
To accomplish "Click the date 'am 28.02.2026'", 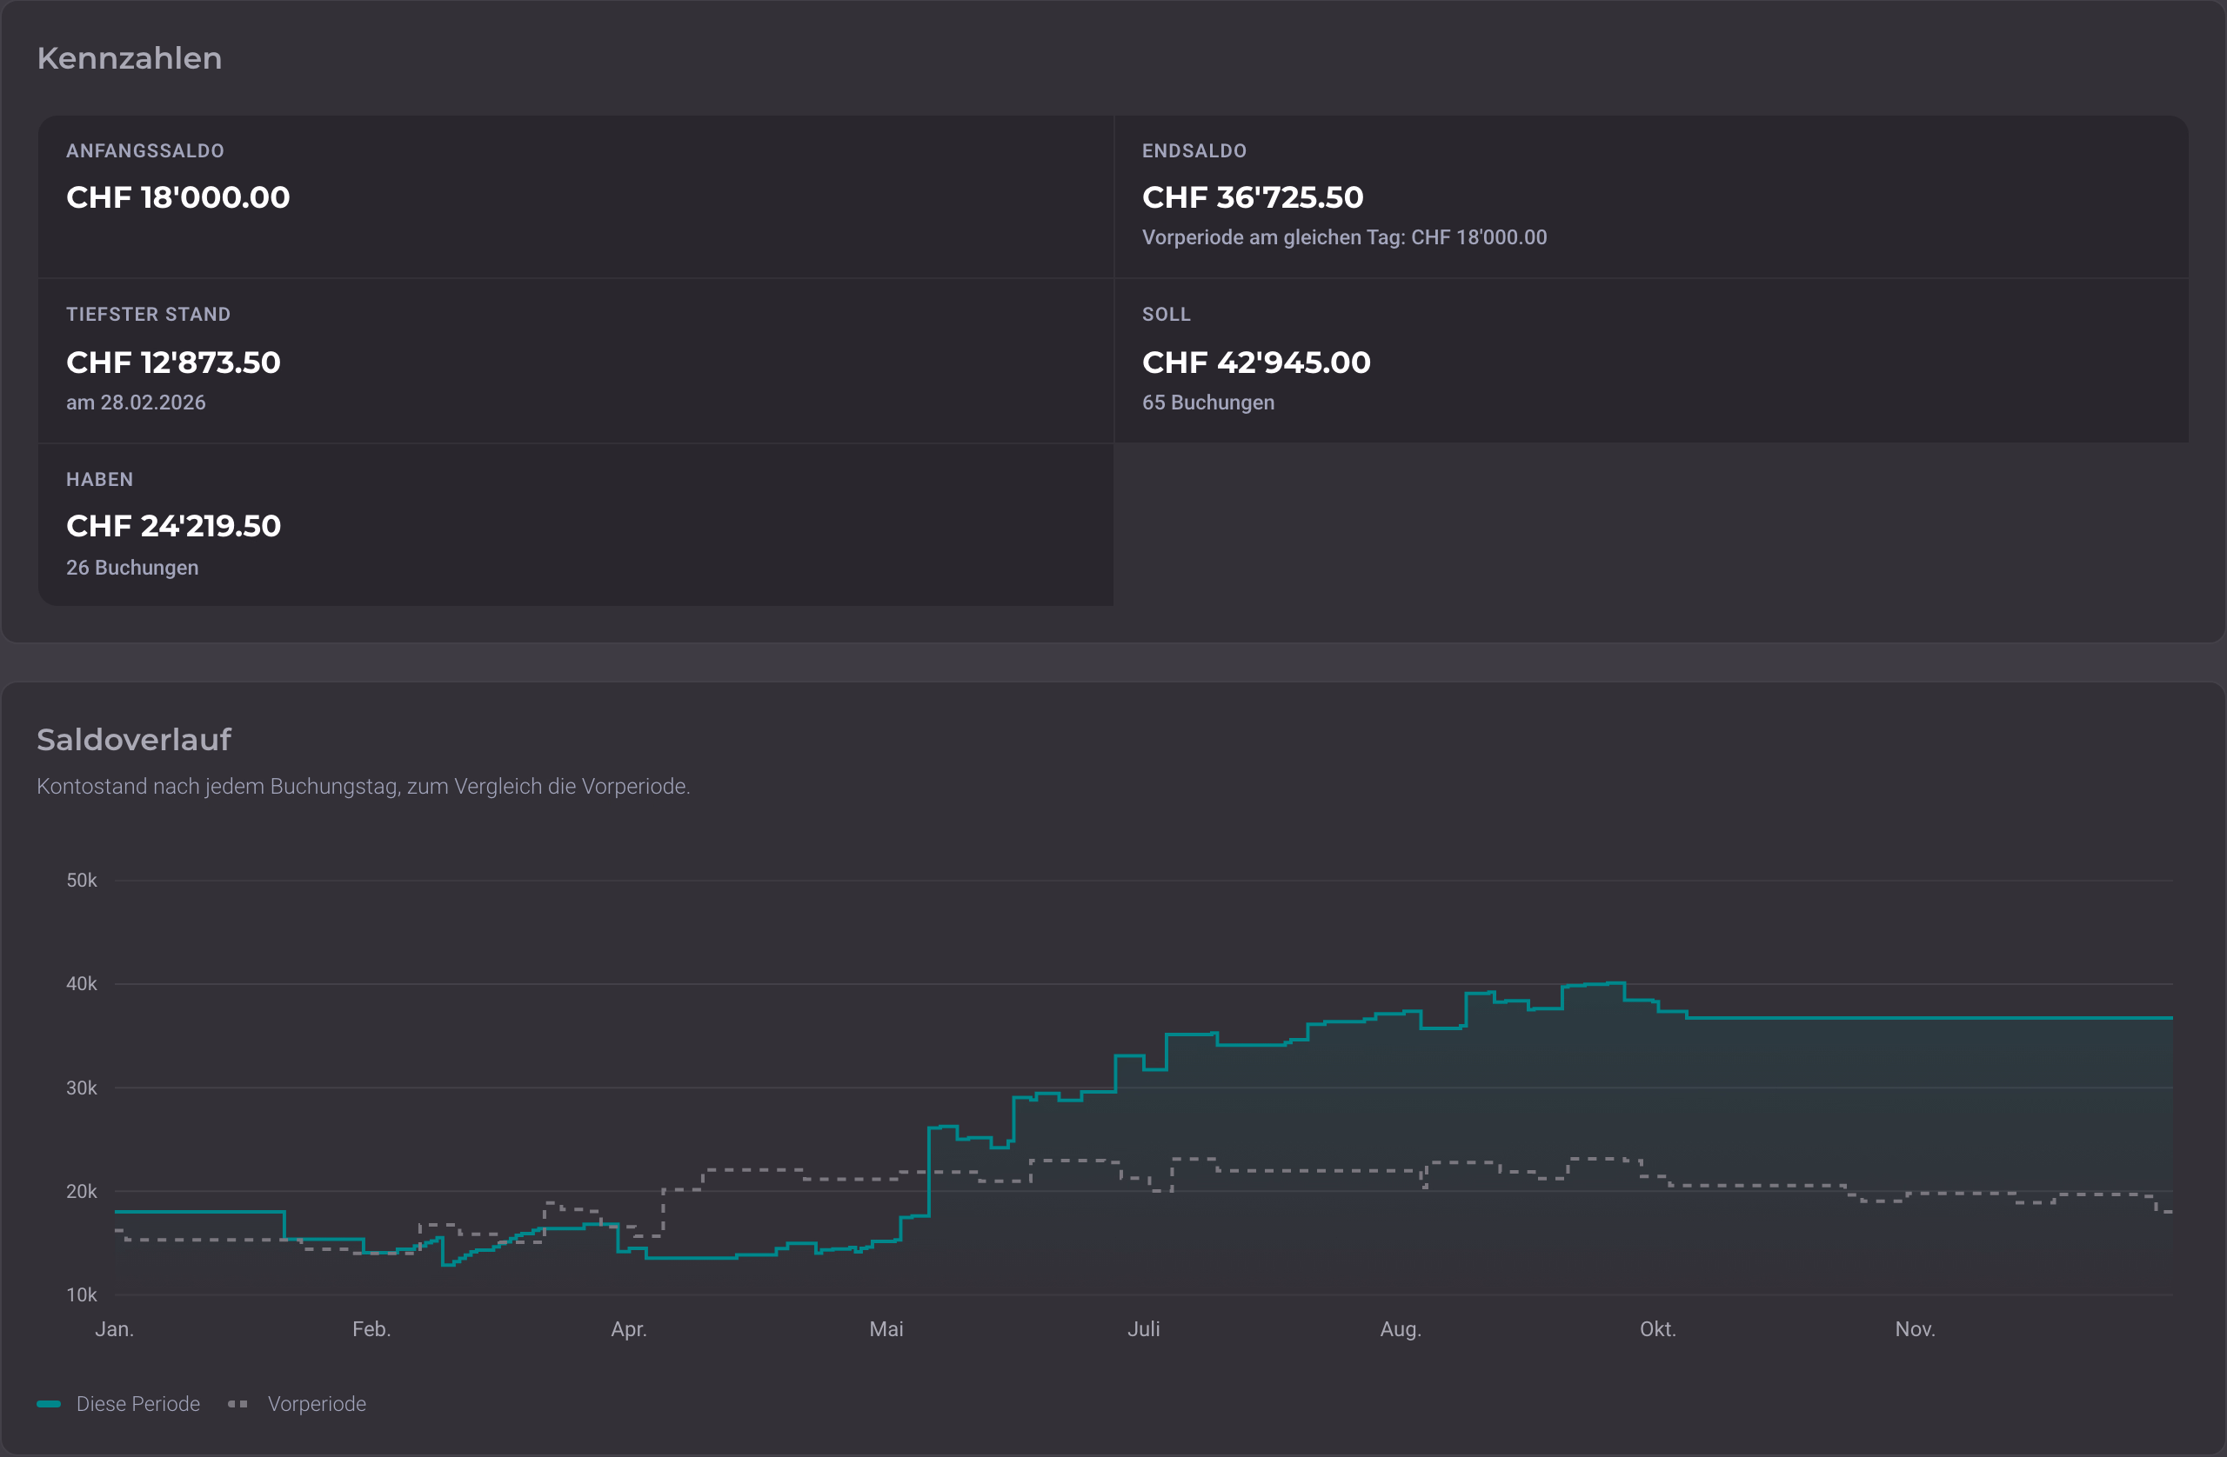I will pyautogui.click(x=136, y=403).
